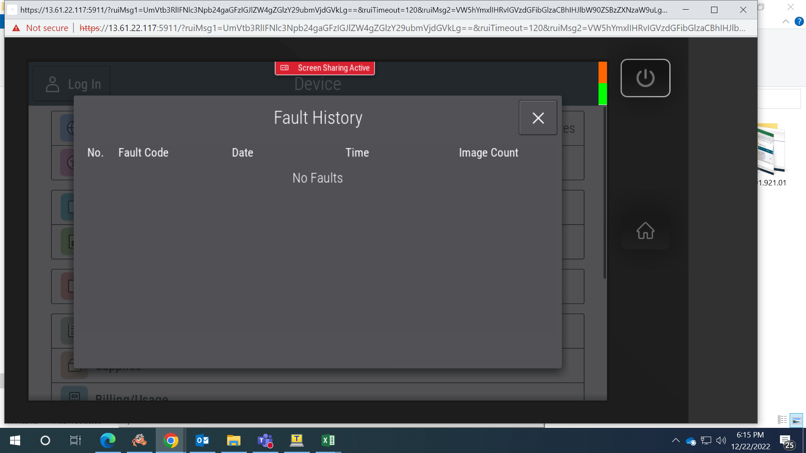Click the Log In user icon
The width and height of the screenshot is (806, 453).
coord(52,84)
